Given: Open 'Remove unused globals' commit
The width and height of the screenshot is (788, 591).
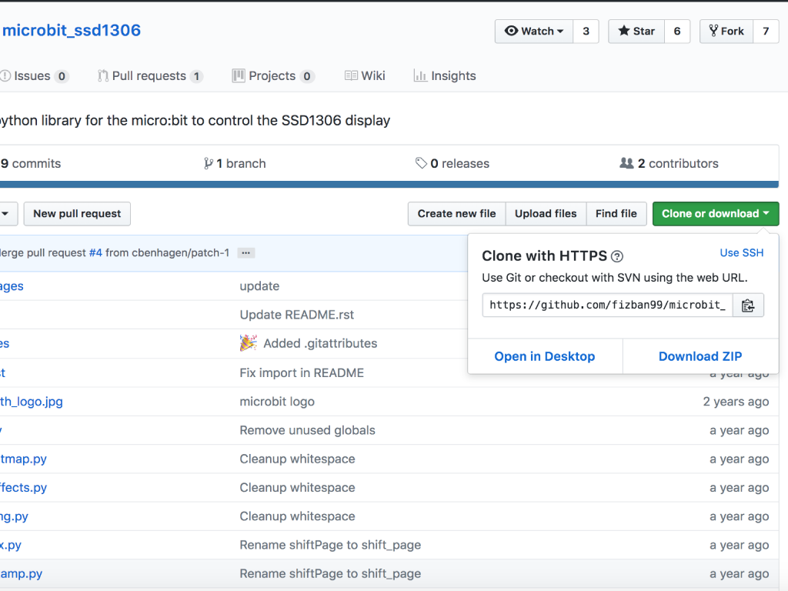Looking at the screenshot, I should [307, 430].
